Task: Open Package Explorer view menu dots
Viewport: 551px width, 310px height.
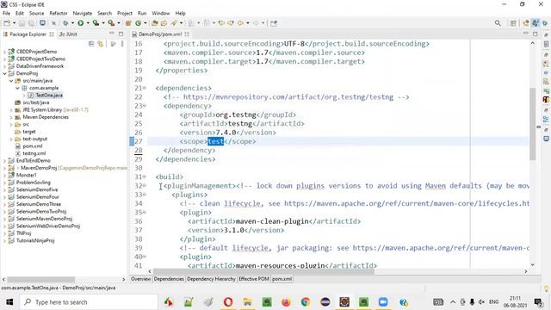Action: [x=122, y=44]
